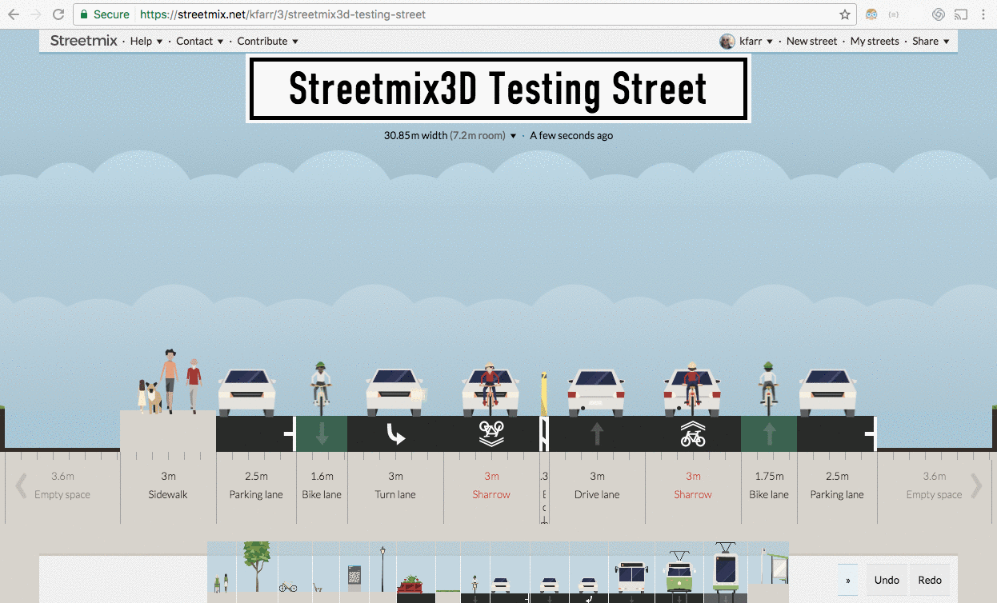This screenshot has height=603, width=997.
Task: Click the car in the Drive lane
Action: point(596,393)
